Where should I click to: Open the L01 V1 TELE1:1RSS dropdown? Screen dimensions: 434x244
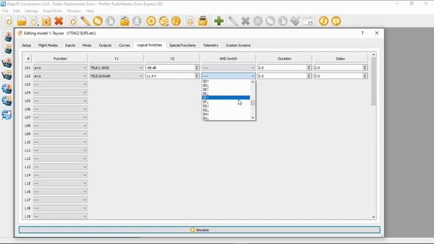(116, 68)
